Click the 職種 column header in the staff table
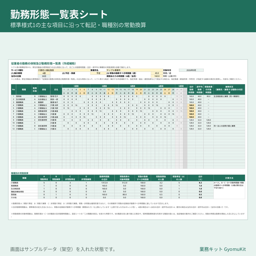Screen dimensions: 256x256 coord(24,89)
